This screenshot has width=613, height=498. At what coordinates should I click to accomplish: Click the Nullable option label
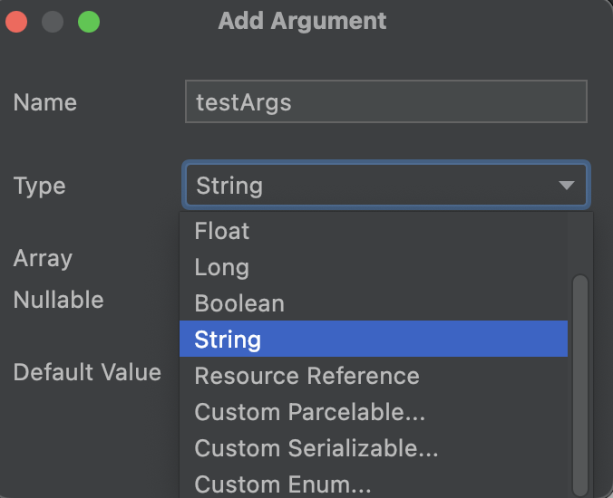[58, 300]
